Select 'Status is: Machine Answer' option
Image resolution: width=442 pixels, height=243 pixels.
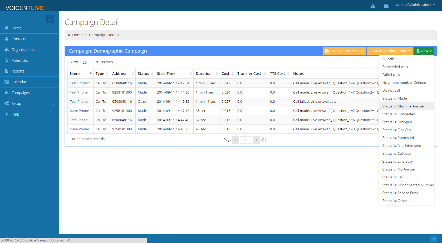(403, 106)
